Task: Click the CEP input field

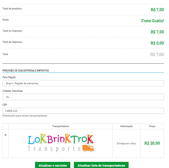Action: tap(83, 111)
